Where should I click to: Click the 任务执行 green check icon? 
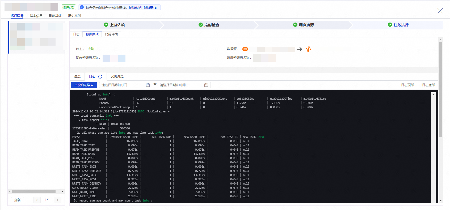(x=390, y=25)
